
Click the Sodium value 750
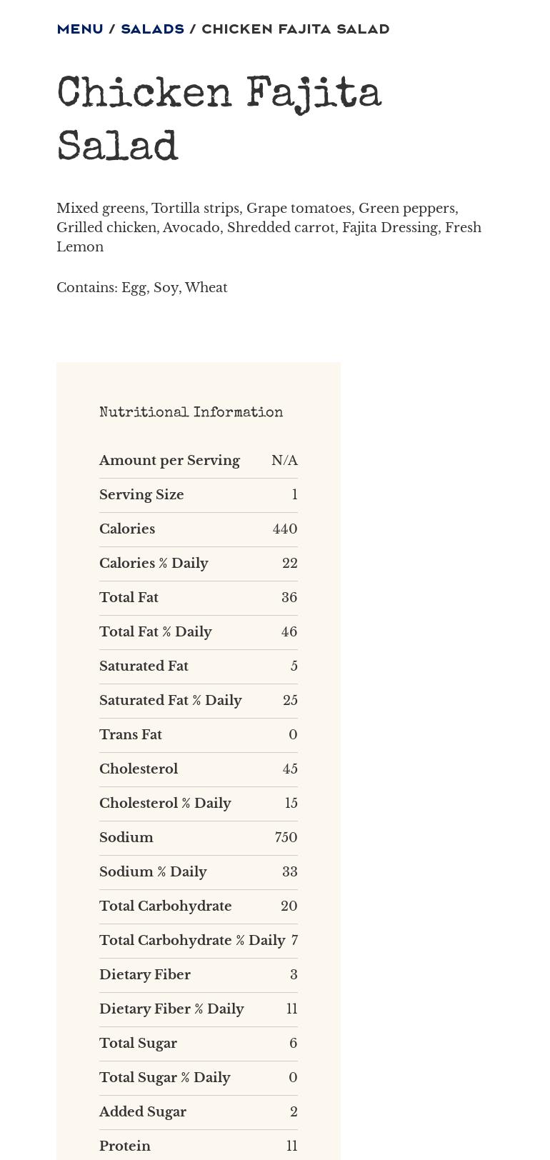pos(286,838)
